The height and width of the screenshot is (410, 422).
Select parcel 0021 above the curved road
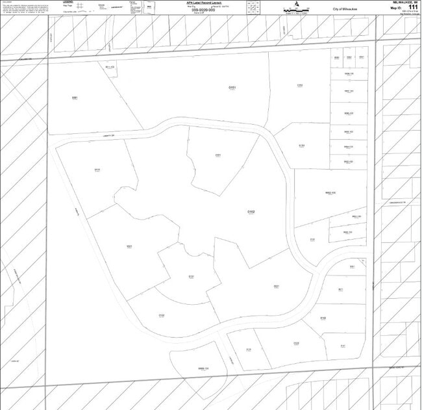(276, 287)
